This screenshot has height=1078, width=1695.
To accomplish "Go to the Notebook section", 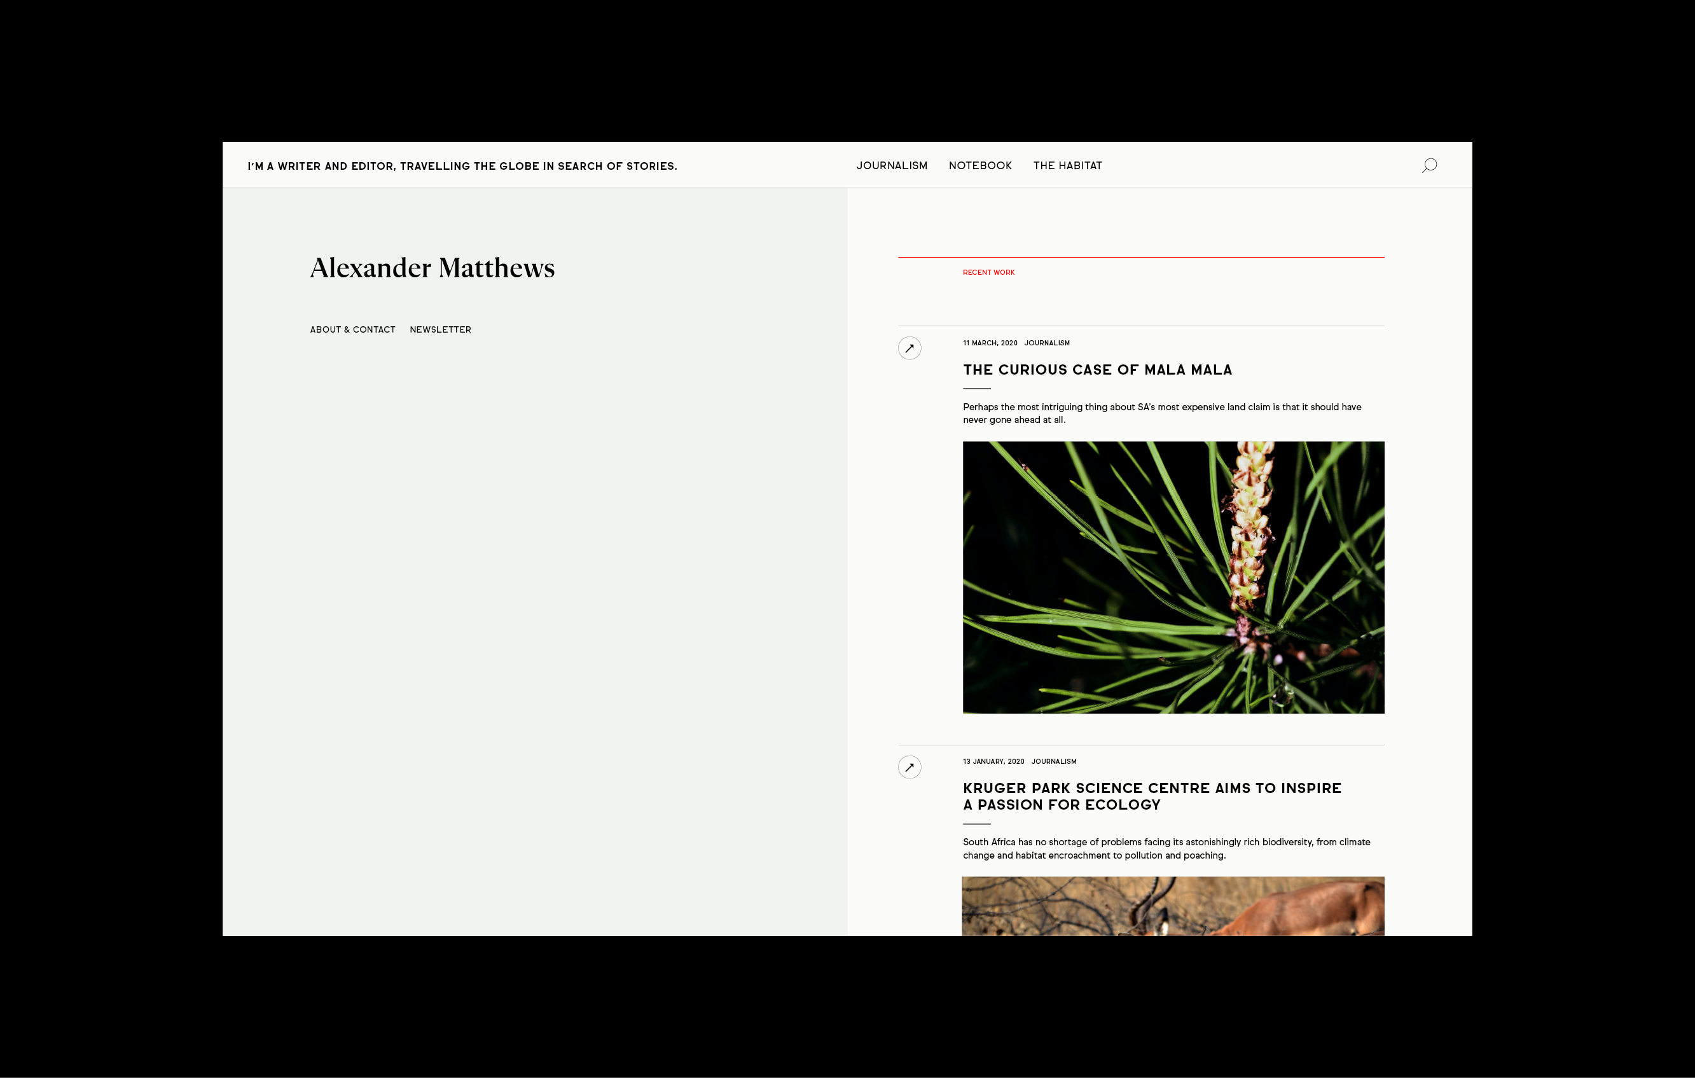I will pos(980,165).
